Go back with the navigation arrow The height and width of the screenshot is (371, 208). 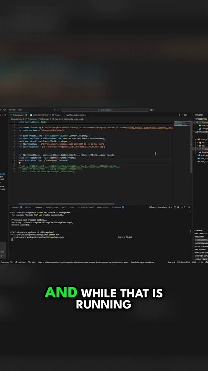pos(55,110)
